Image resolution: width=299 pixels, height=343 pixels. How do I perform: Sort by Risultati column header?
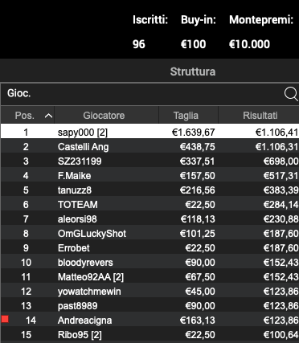[259, 116]
